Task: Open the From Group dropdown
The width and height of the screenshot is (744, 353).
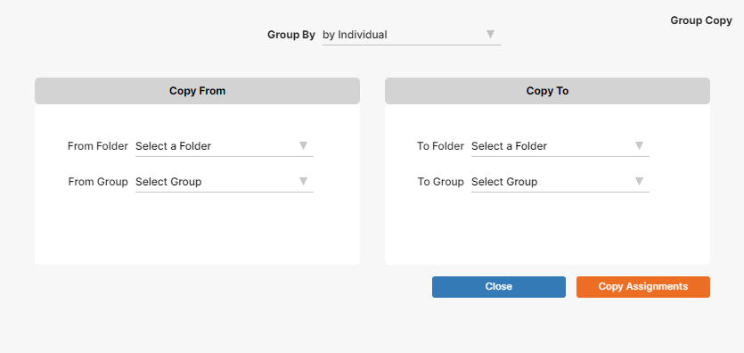Action: click(x=224, y=182)
